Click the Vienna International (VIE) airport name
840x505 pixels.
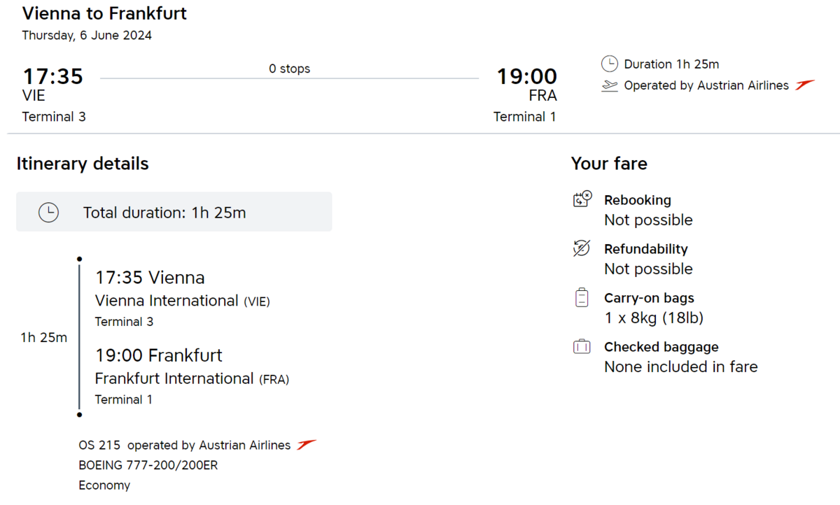(182, 301)
